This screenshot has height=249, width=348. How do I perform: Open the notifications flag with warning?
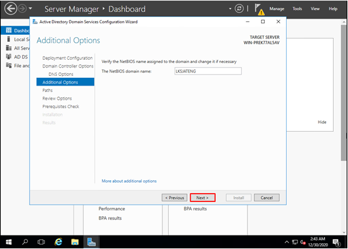[x=259, y=10]
